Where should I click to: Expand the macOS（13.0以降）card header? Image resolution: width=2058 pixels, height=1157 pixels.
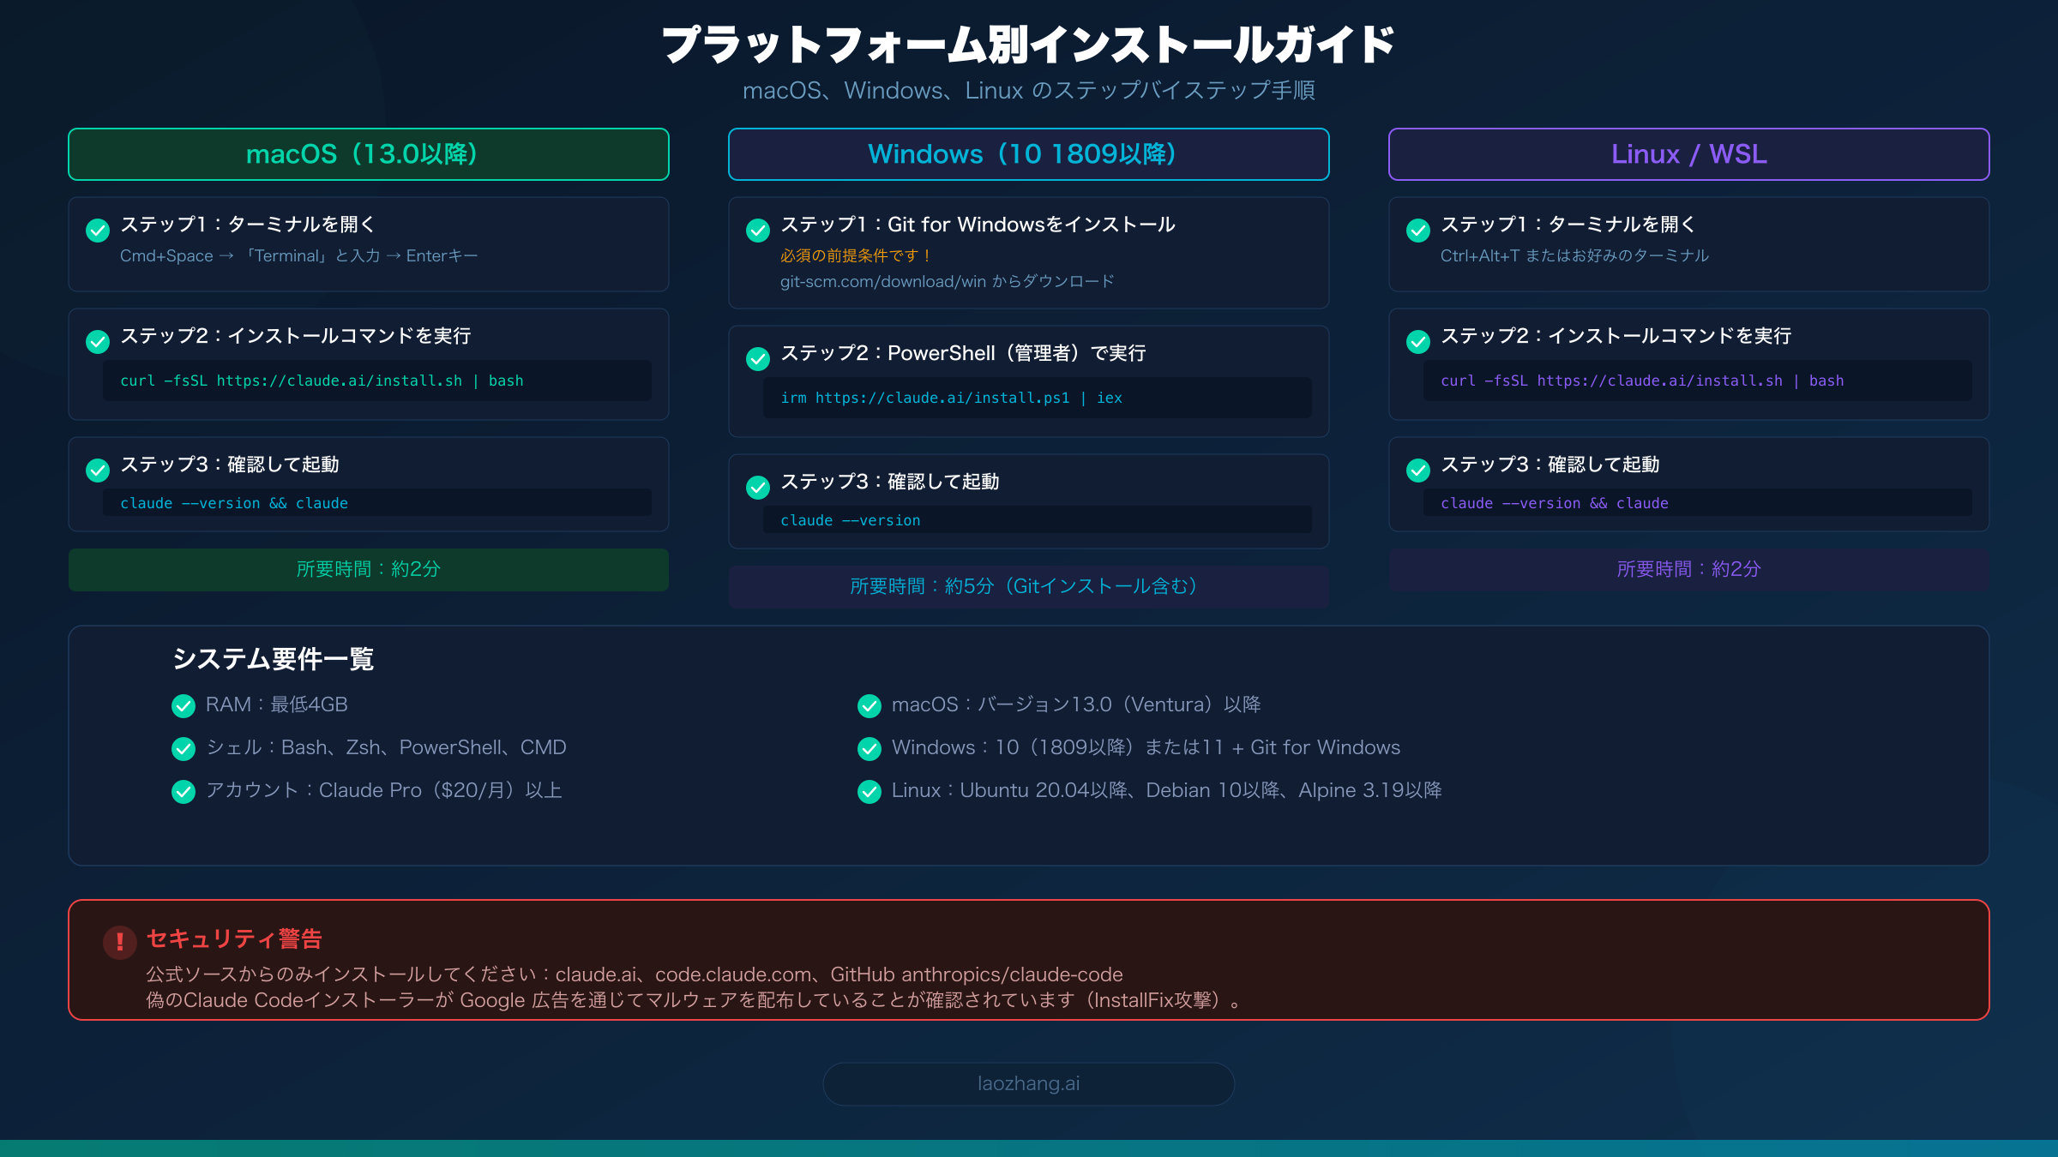tap(368, 154)
